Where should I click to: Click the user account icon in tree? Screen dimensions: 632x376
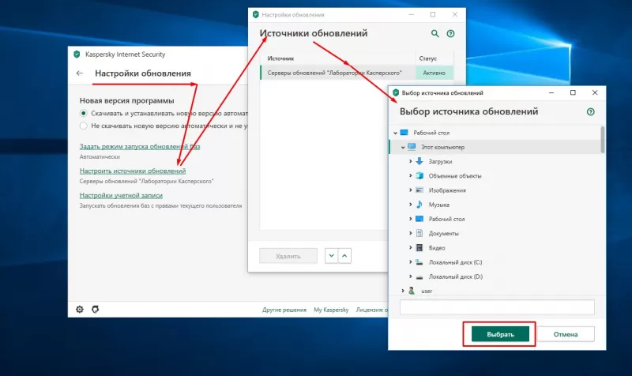(412, 291)
